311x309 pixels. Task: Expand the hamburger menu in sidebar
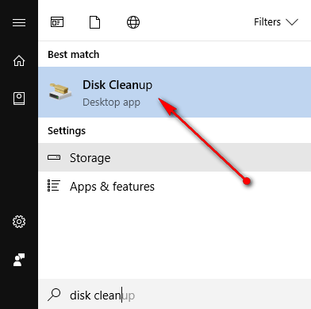[x=19, y=22]
